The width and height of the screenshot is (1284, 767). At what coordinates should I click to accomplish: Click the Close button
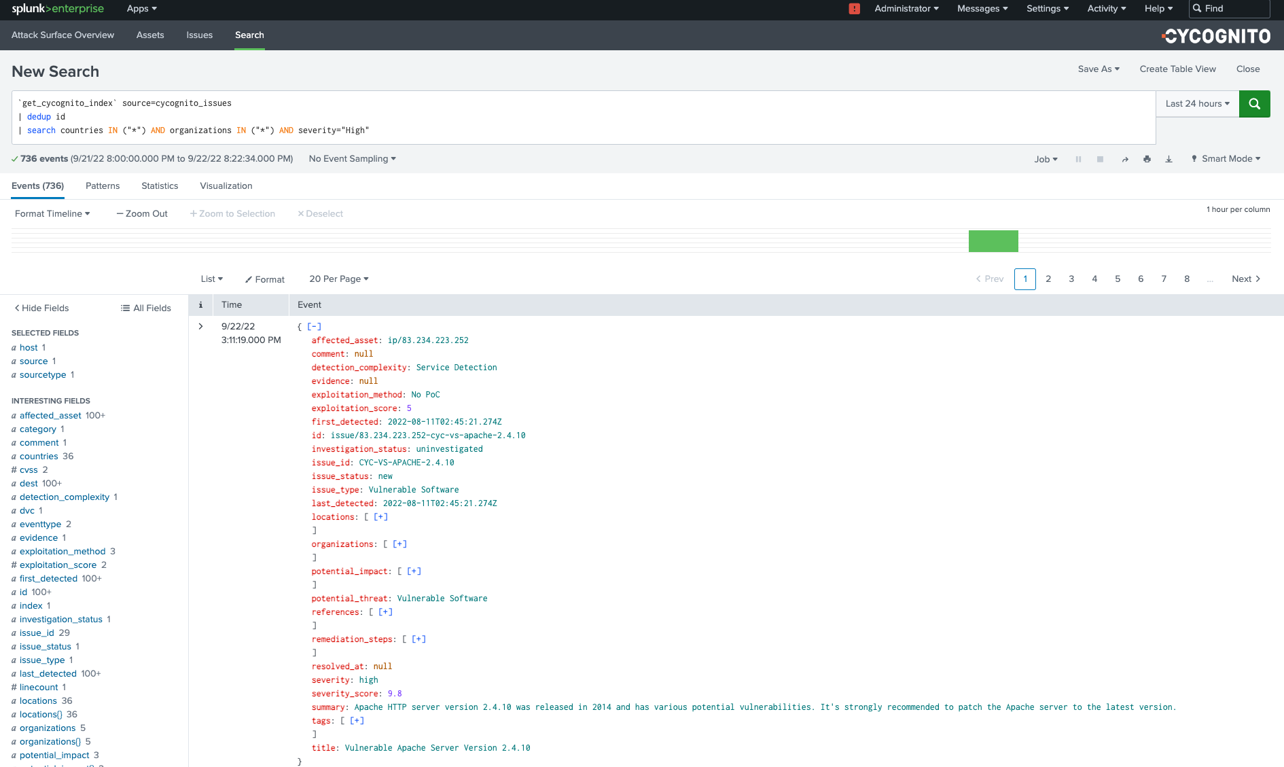(x=1248, y=69)
